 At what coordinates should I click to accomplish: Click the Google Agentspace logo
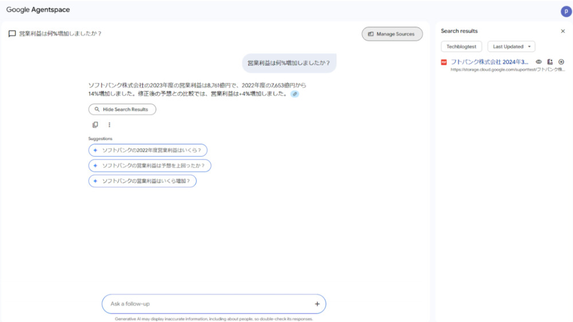38,10
